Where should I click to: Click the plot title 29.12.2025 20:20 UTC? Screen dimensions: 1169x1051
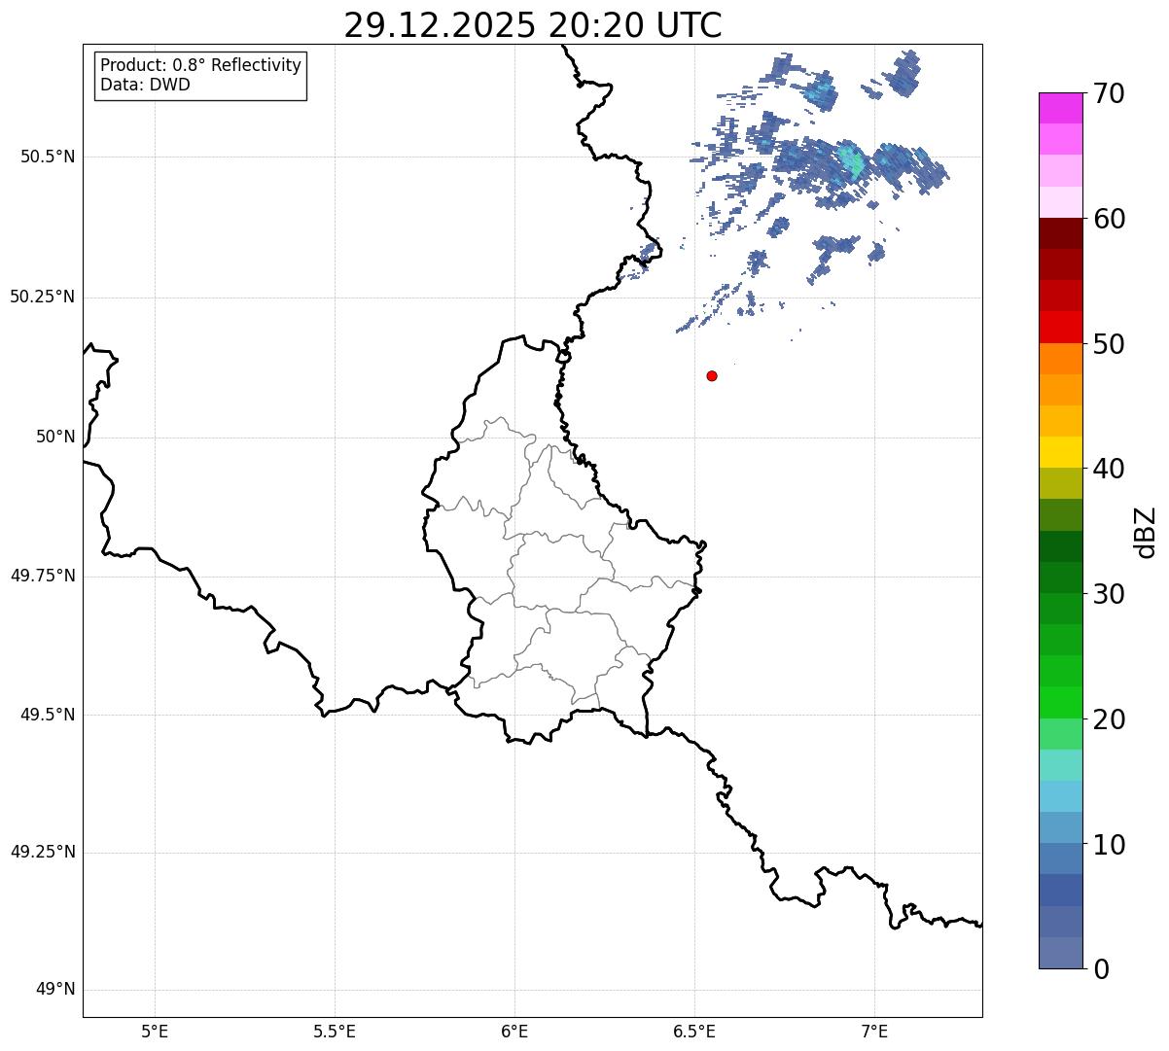coord(533,25)
